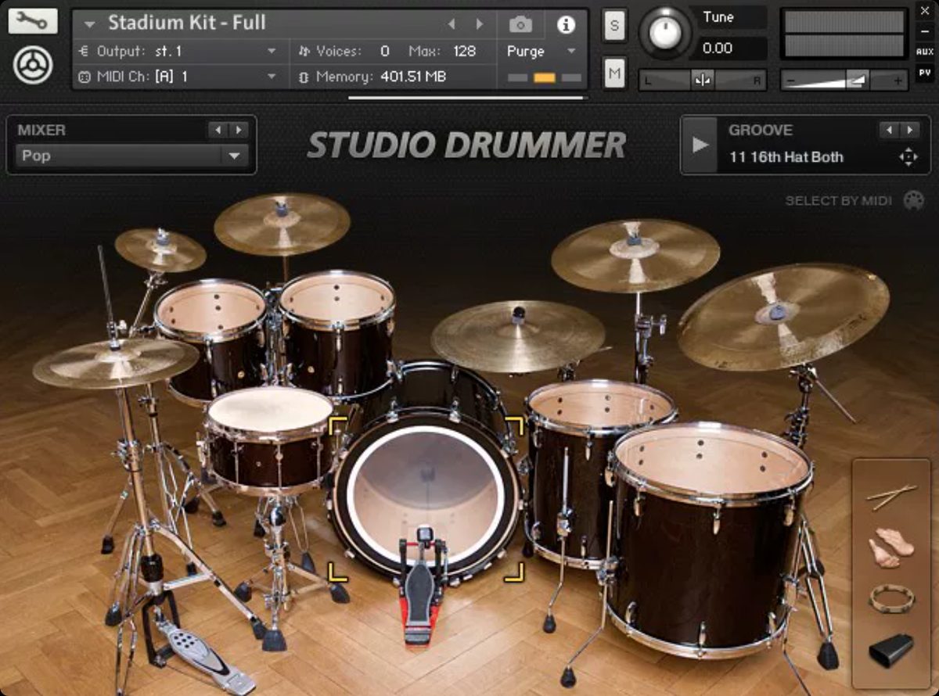Toggle the PV performance view button
The height and width of the screenshot is (696, 939).
[x=924, y=73]
